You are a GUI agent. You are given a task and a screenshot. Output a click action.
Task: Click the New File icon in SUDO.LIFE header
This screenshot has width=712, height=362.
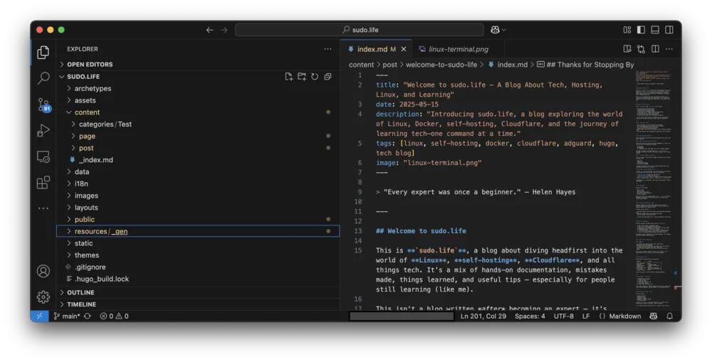[x=289, y=77]
